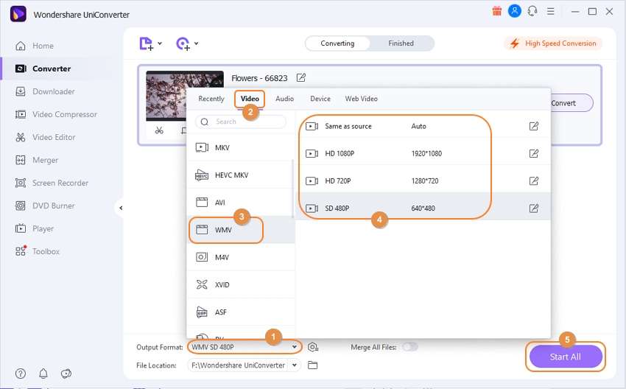626x389 pixels.
Task: Rename the Flowers - 66823 file
Action: tap(301, 77)
